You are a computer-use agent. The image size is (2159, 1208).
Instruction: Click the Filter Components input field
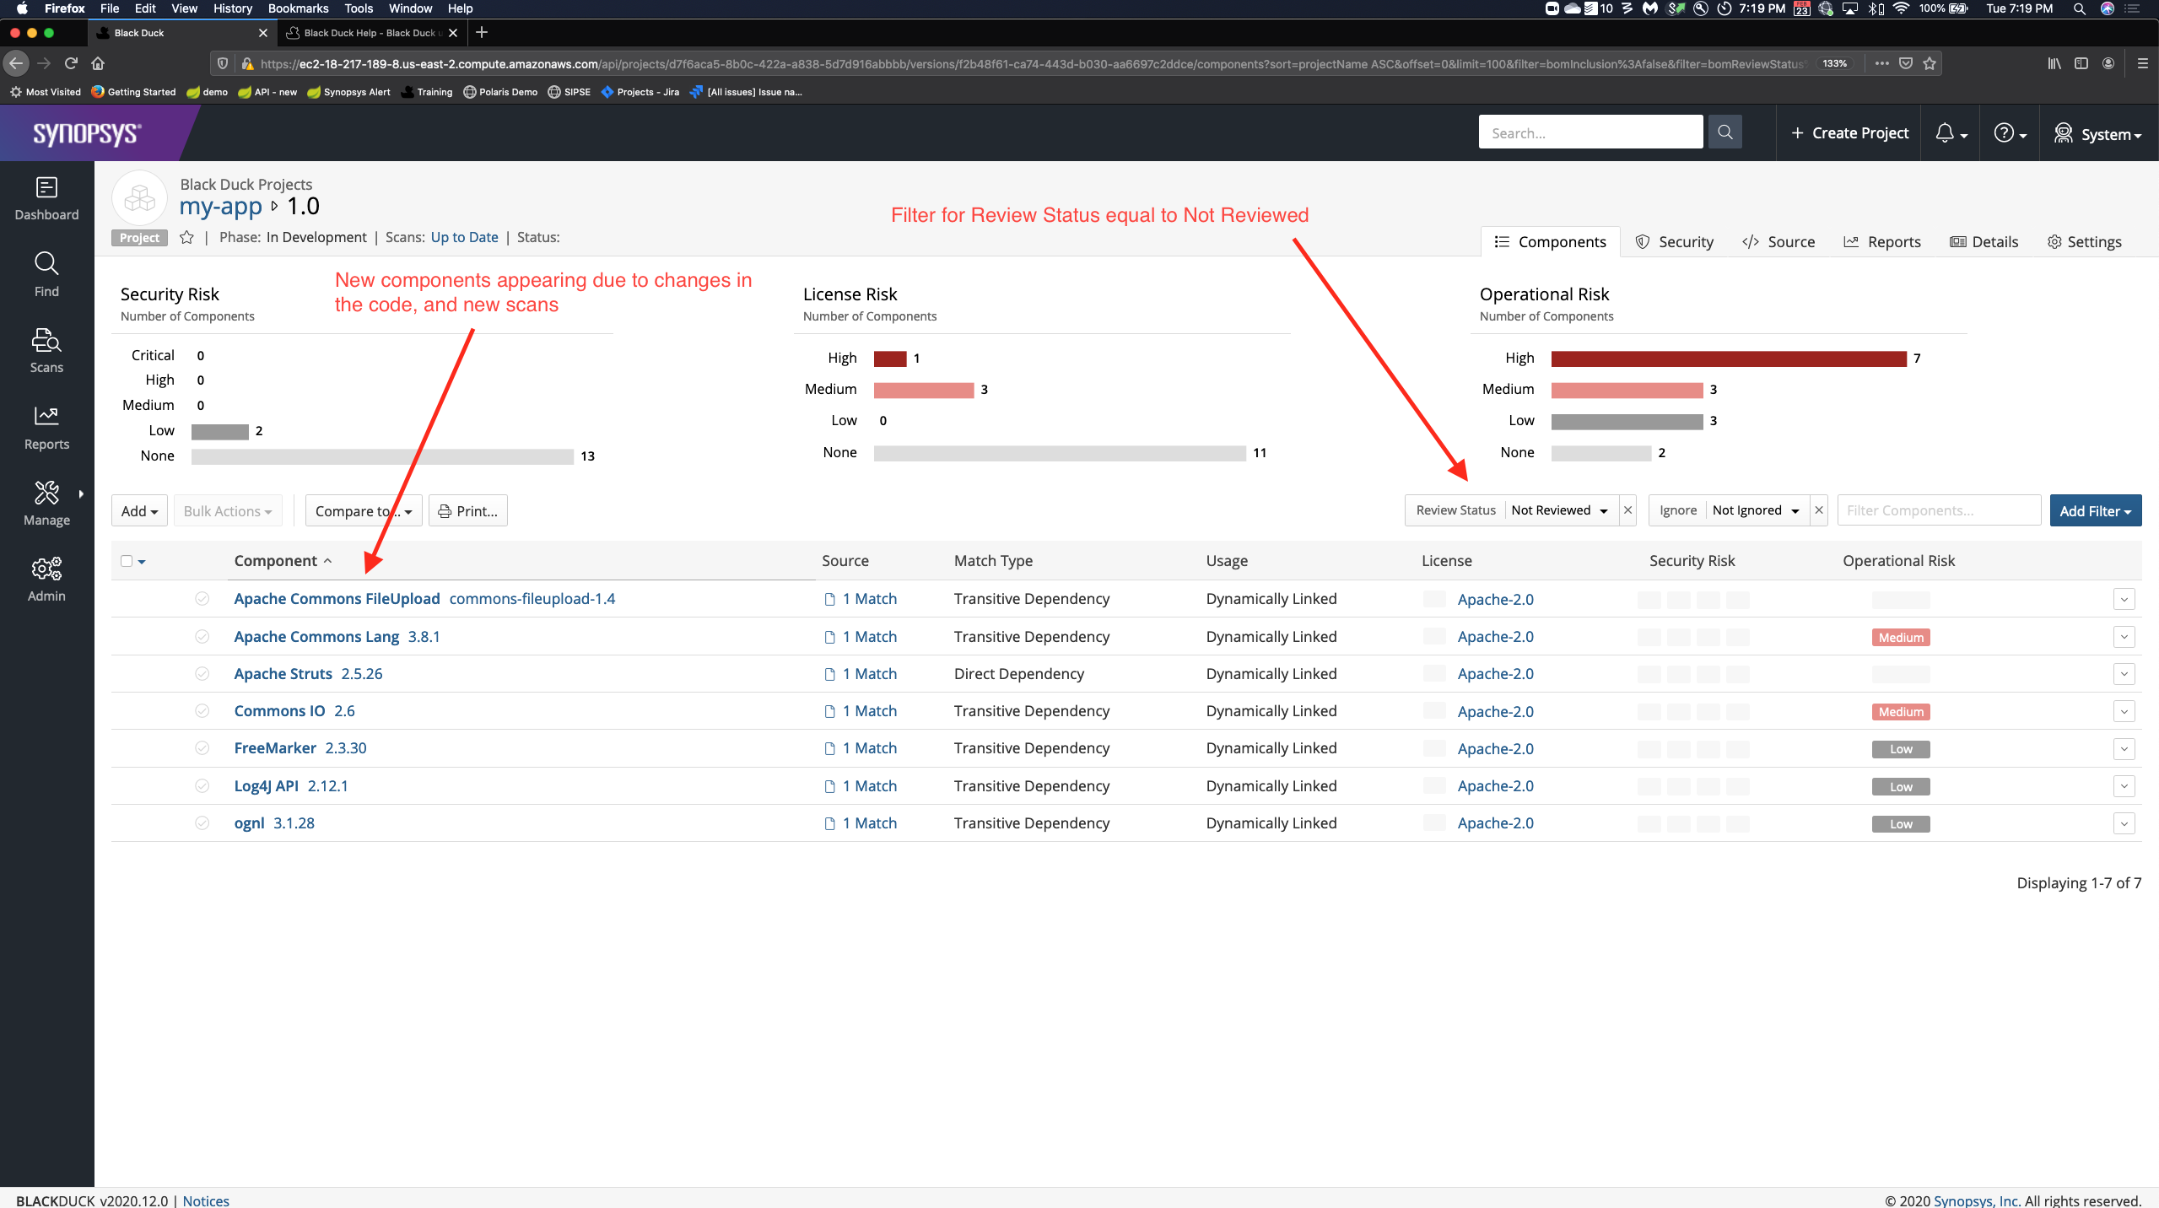tap(1938, 510)
